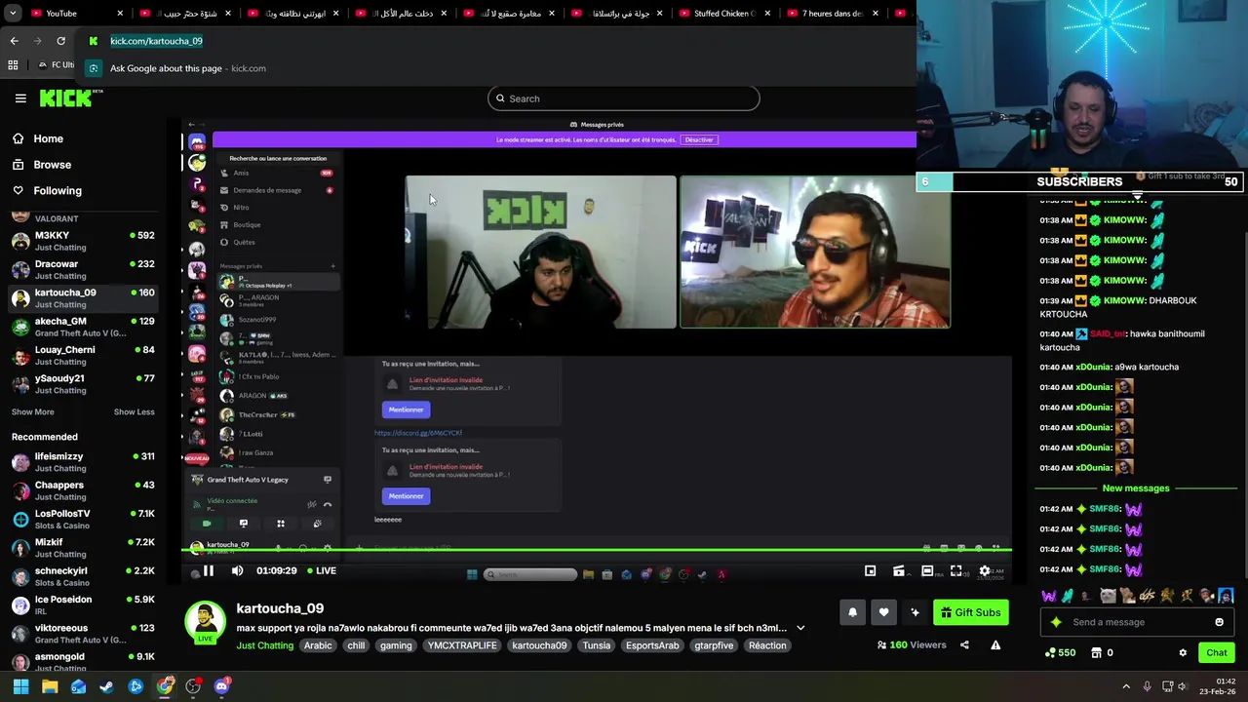Pause the live stream
The image size is (1248, 702).
(x=208, y=571)
